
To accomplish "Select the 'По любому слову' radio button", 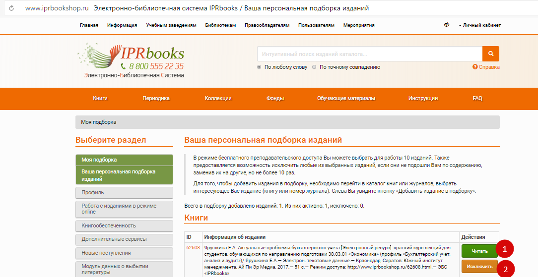I will 259,67.
